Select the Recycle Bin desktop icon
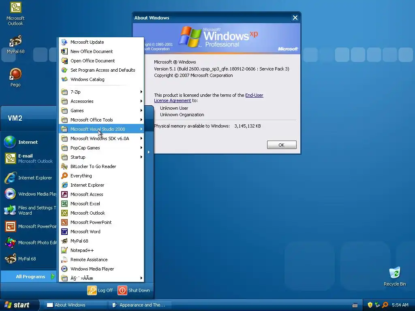Image resolution: width=415 pixels, height=311 pixels. coord(395,276)
